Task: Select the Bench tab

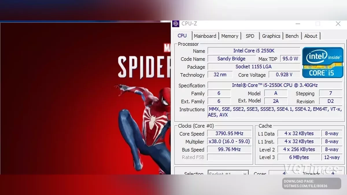Action: 292,36
